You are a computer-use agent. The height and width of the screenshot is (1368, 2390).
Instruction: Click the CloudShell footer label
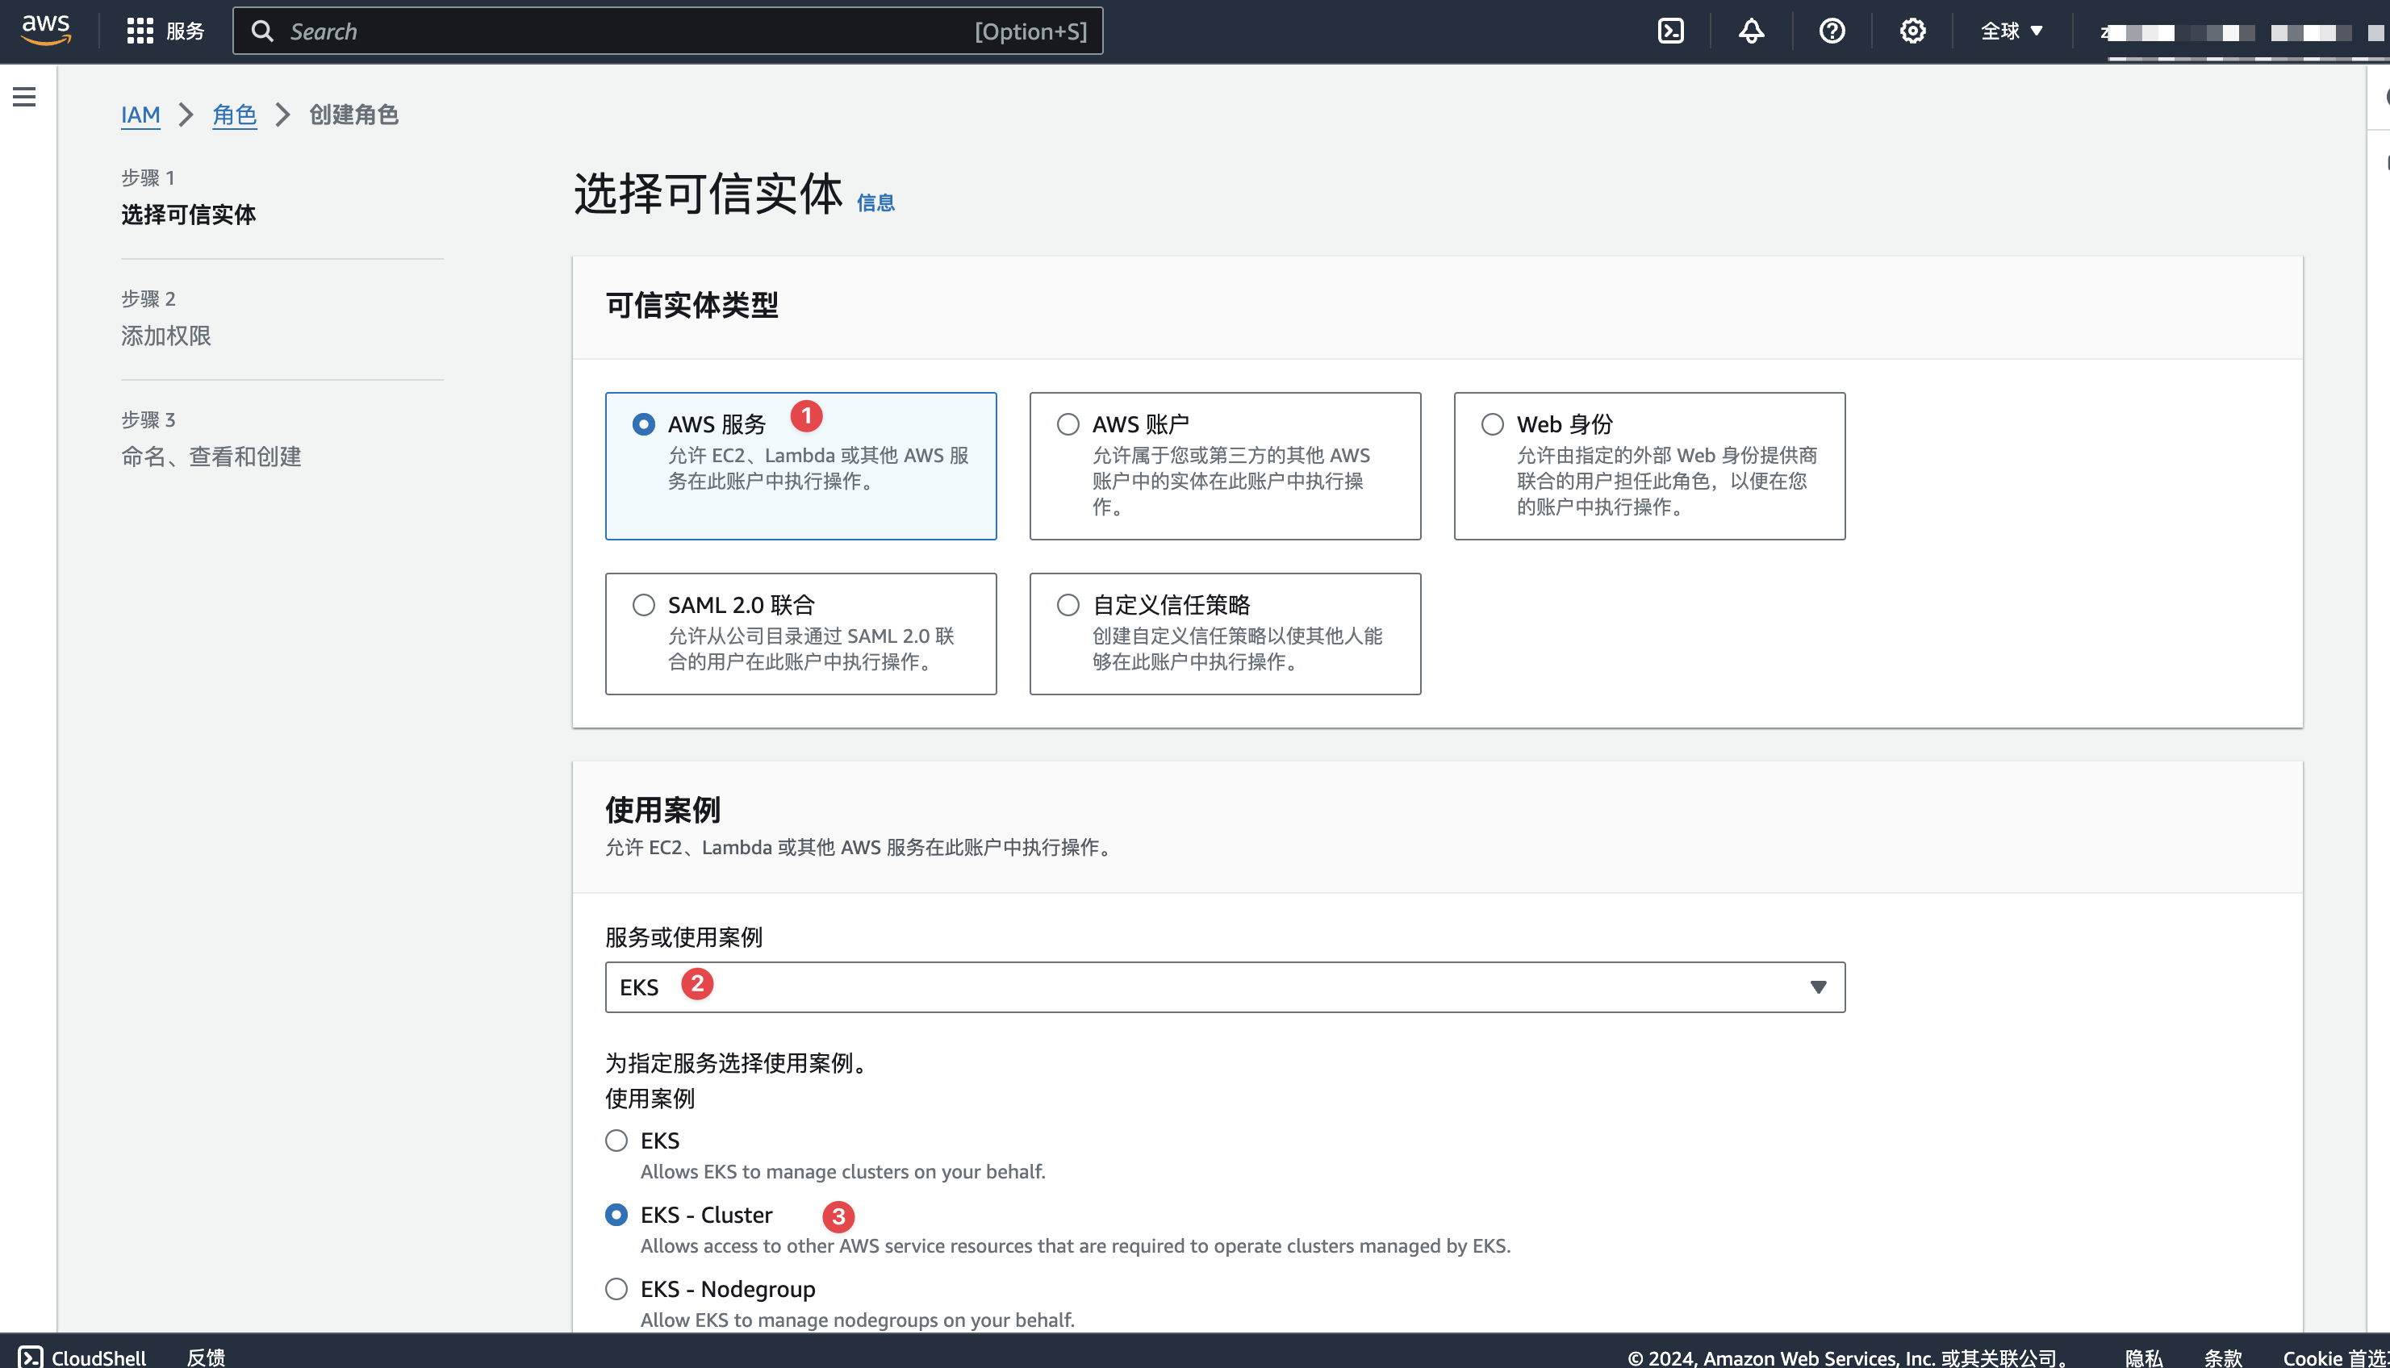tap(98, 1358)
